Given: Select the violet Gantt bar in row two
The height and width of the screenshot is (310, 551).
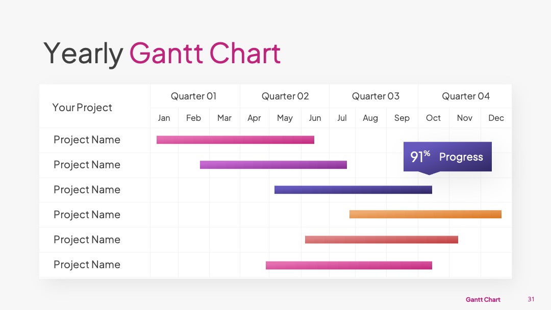Looking at the screenshot, I should pyautogui.click(x=273, y=165).
